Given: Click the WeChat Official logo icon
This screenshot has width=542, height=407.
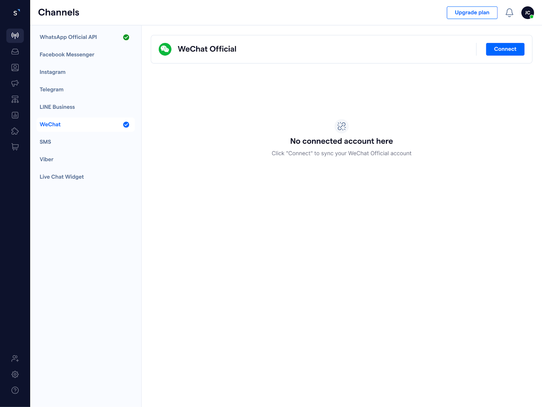Looking at the screenshot, I should 165,49.
